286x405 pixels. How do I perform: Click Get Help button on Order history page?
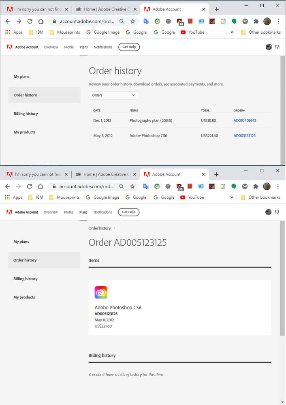click(129, 47)
